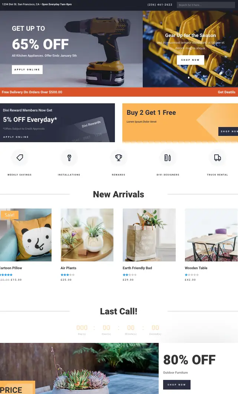Click Shop Now on Buy 2 Get 1 Free
Screen dimensions: 238x394
(x=228, y=131)
